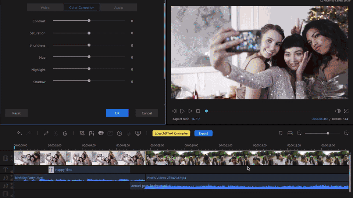Screen dimensions: 353x198
Task: Select the Annual party background audio clip
Action: pyautogui.click(x=239, y=186)
